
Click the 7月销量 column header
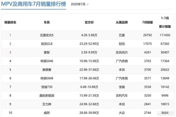tap(147, 22)
